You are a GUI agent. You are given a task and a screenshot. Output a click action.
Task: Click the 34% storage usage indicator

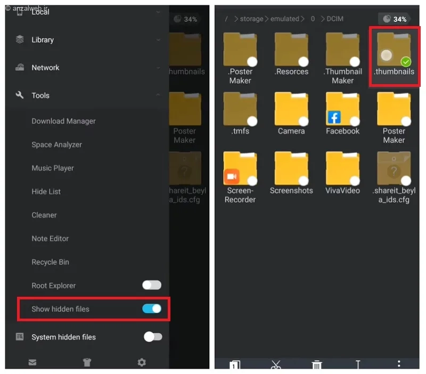pos(395,19)
